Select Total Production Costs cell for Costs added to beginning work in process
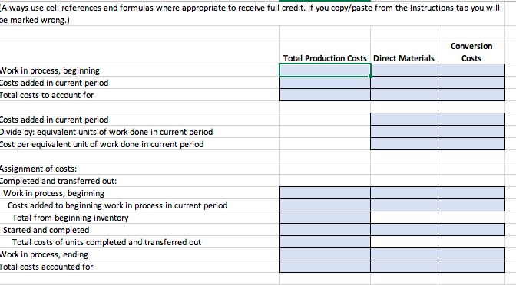The image size is (516, 285). (325, 205)
